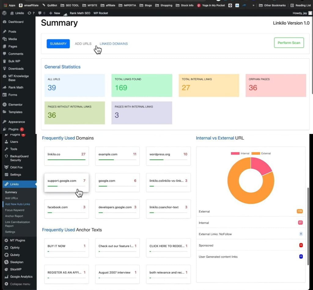313x290 pixels.
Task: Click the updates icon showing 7
Action: (29, 13)
